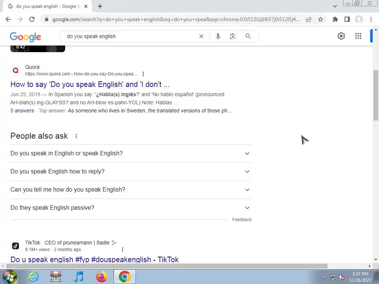The width and height of the screenshot is (379, 284).
Task: Submit search with the magnifier icon
Action: coord(248,36)
